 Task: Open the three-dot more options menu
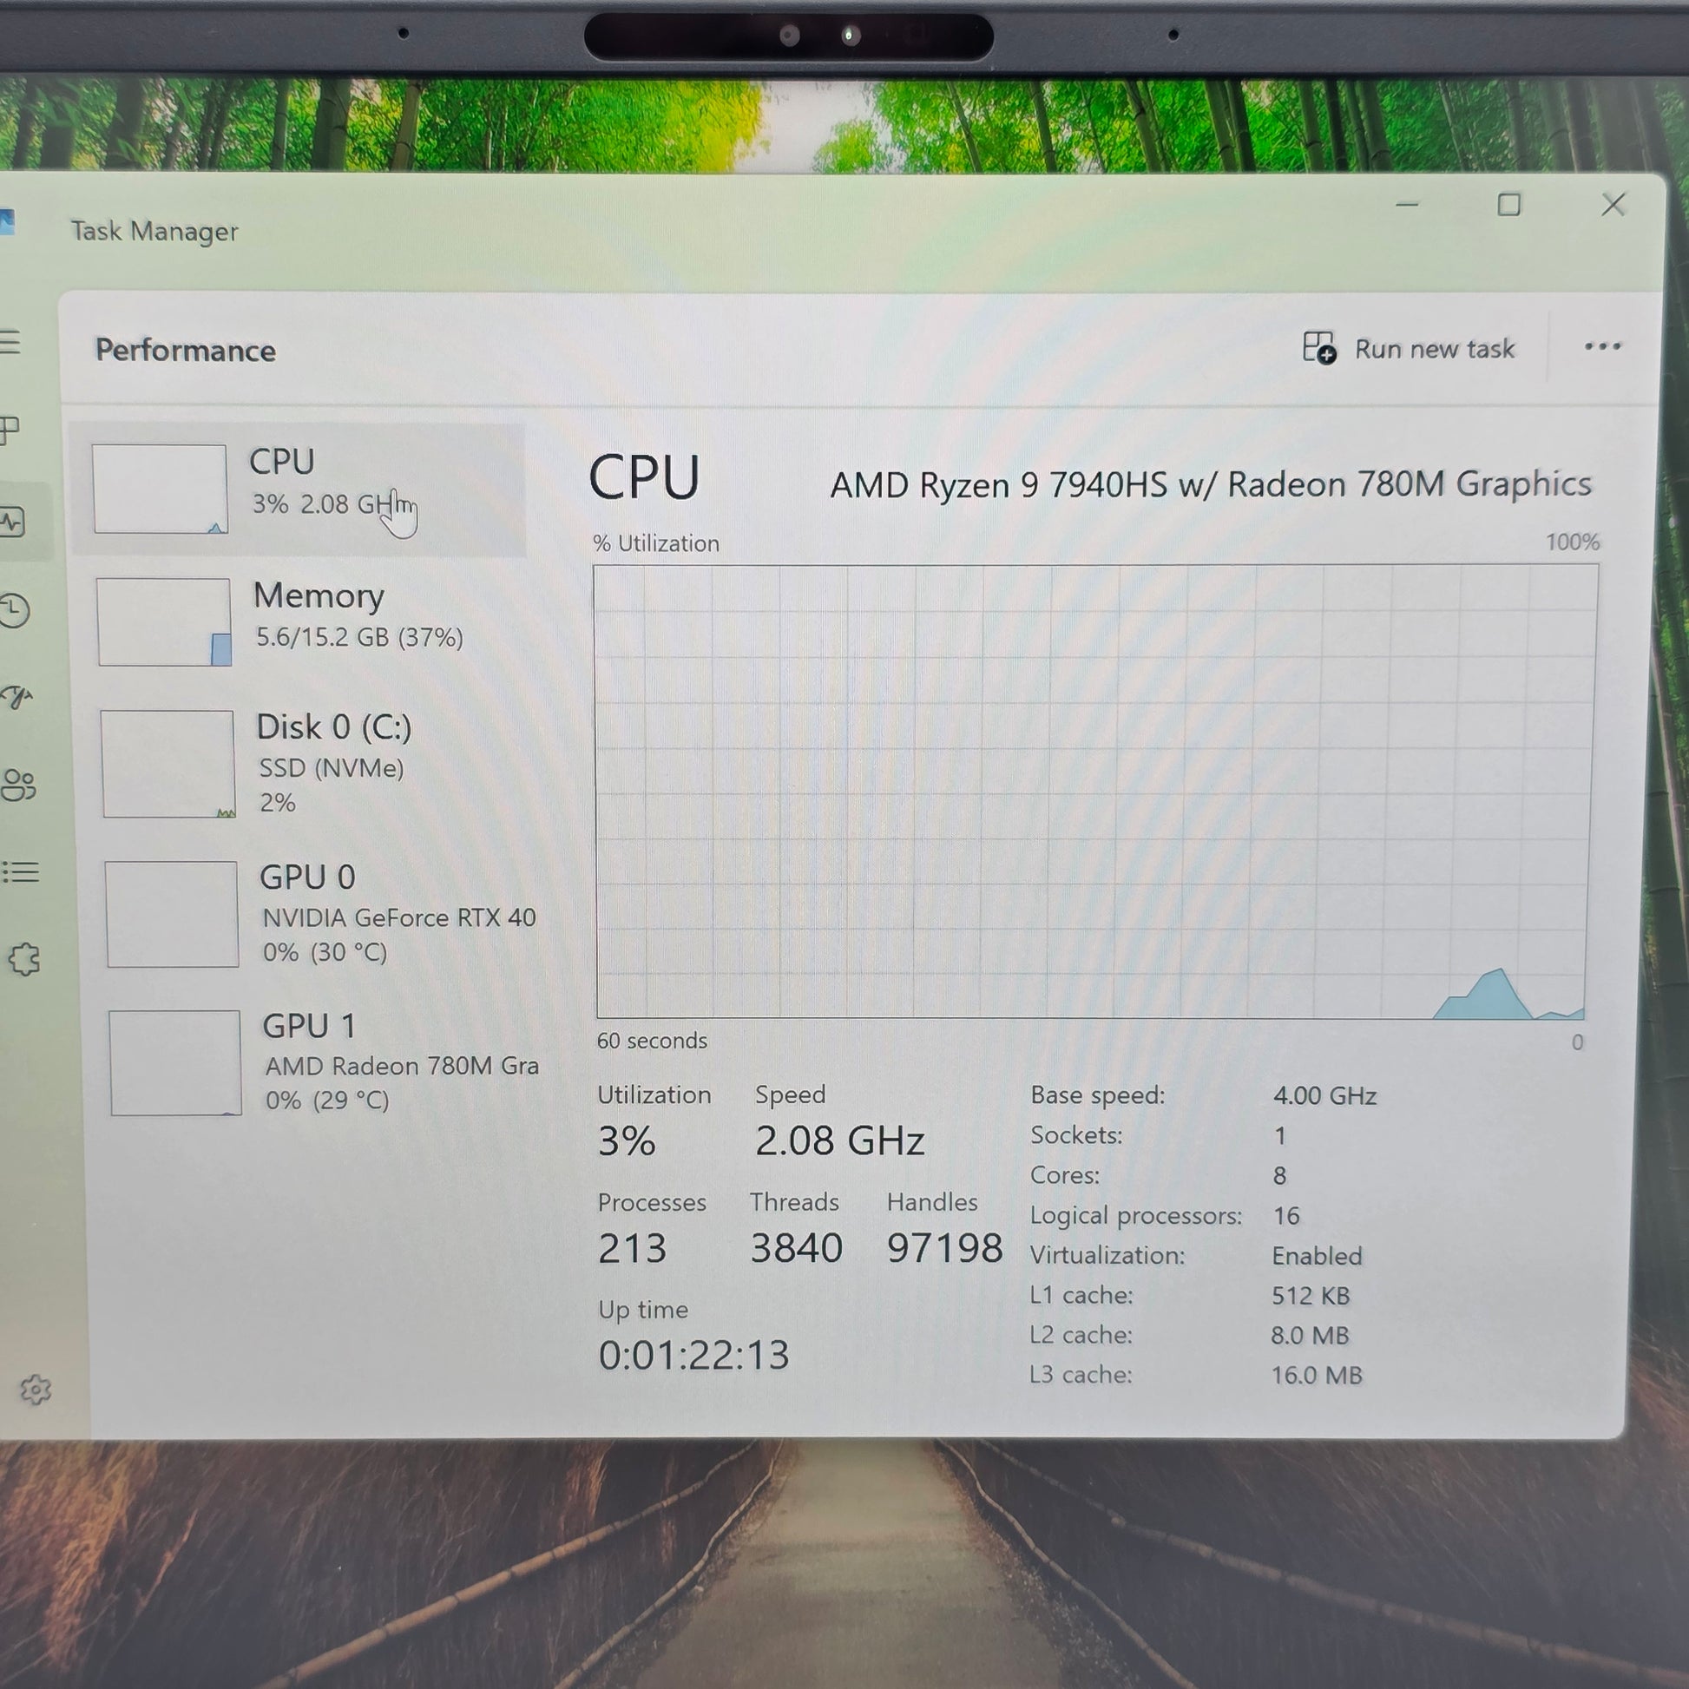[1601, 347]
